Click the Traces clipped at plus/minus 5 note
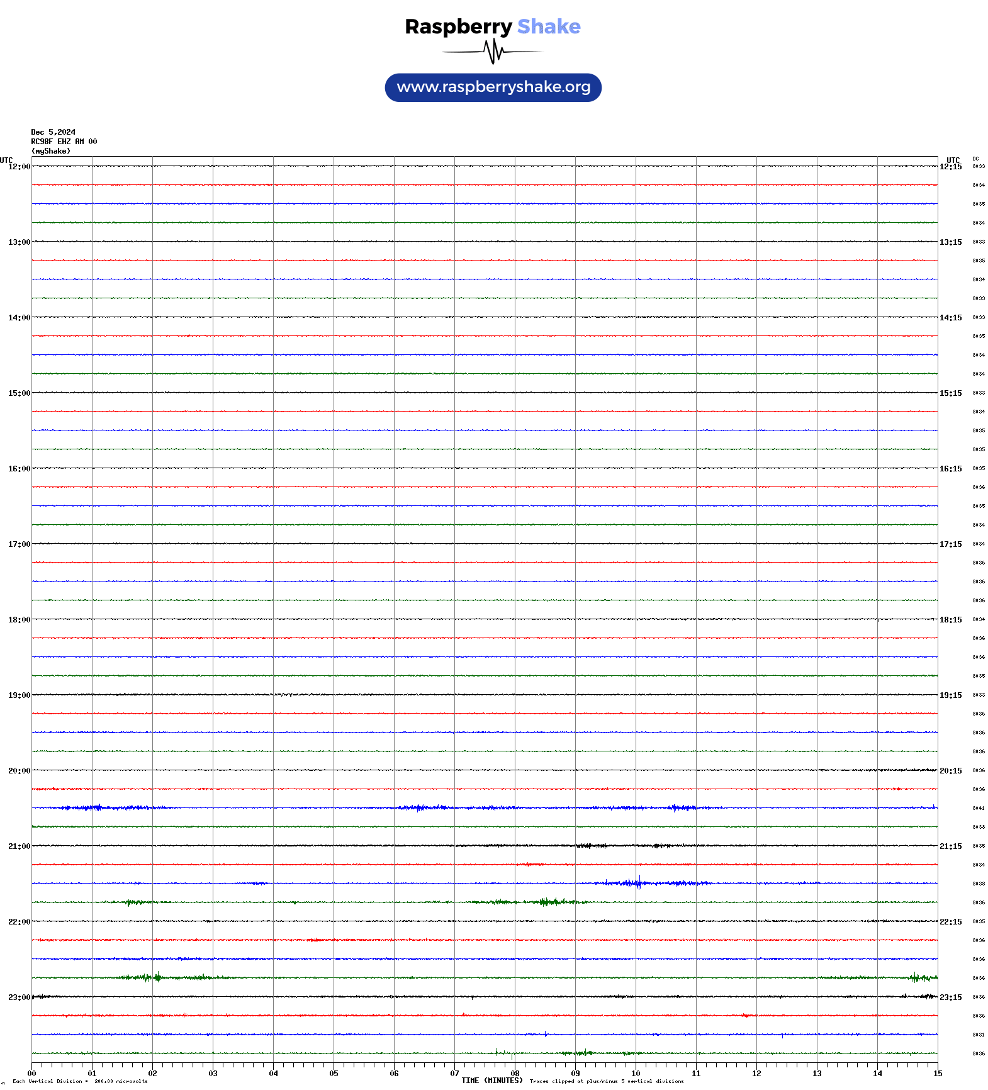This screenshot has width=988, height=1090. 607,1081
